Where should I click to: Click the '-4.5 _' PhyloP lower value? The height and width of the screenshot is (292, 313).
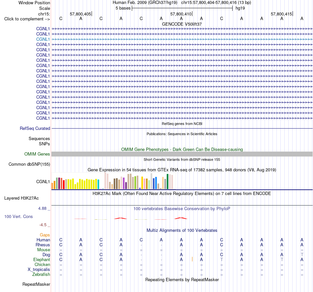click(x=45, y=225)
